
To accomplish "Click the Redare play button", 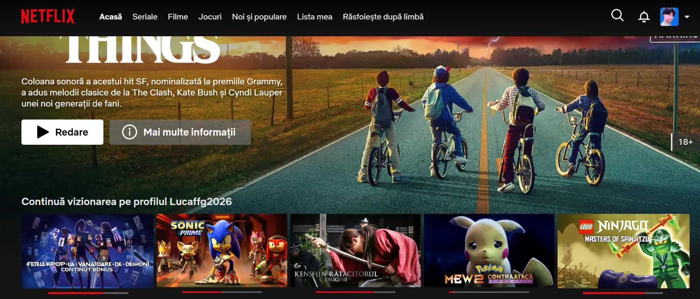I will (x=62, y=132).
